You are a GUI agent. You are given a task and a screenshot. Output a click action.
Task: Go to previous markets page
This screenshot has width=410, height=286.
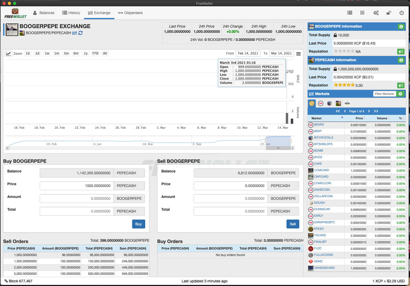coord(345,111)
